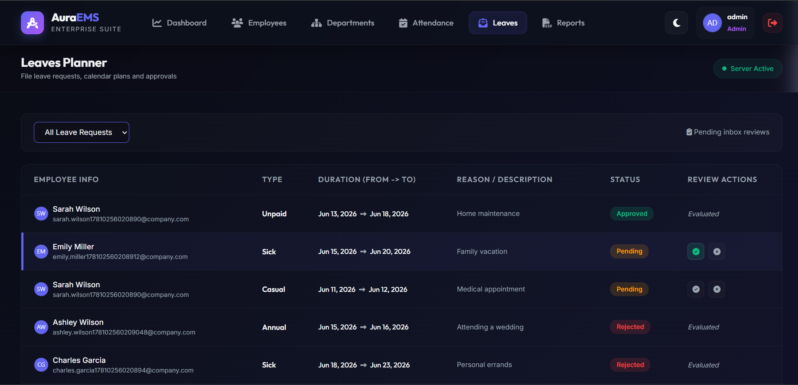This screenshot has width=798, height=385.
Task: Click the Type column header
Action: coord(272,180)
